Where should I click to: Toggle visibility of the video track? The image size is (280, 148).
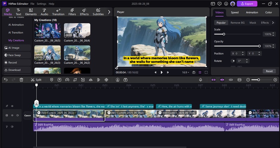pos(12,115)
